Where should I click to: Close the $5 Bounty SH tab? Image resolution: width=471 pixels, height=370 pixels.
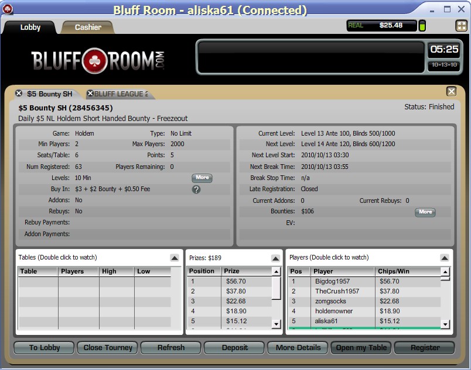(x=19, y=93)
